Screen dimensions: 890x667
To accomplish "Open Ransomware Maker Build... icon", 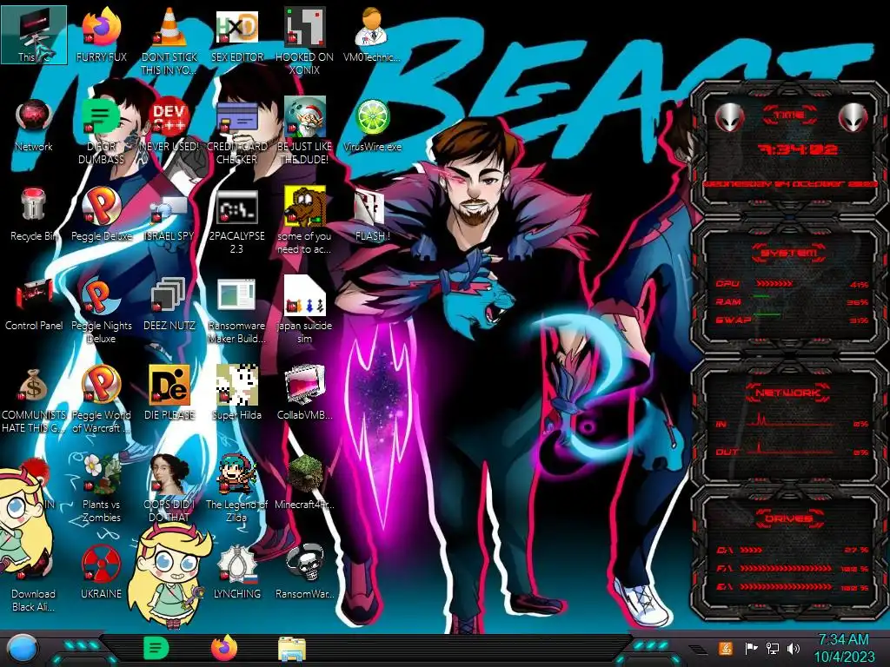I will click(236, 310).
